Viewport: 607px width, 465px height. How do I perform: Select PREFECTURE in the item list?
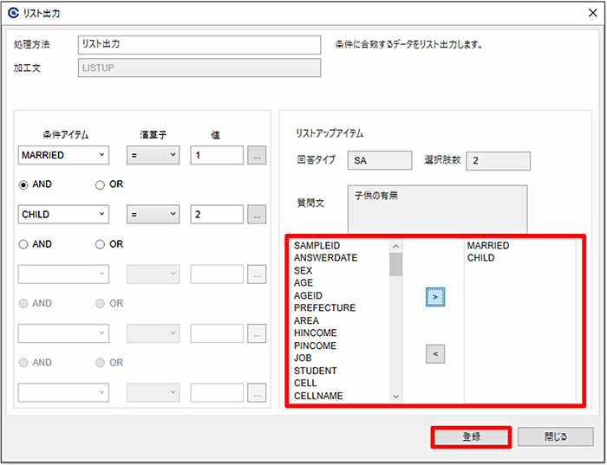(x=325, y=308)
